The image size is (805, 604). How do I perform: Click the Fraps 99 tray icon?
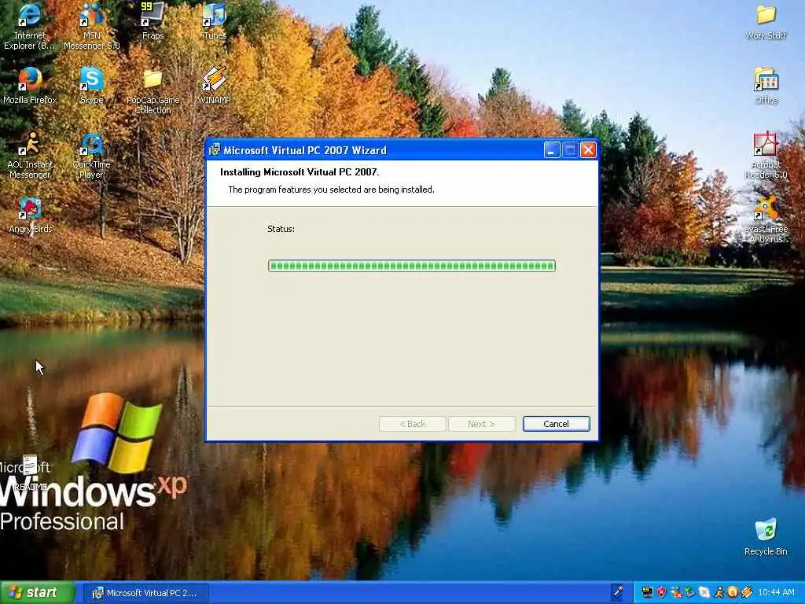[648, 592]
